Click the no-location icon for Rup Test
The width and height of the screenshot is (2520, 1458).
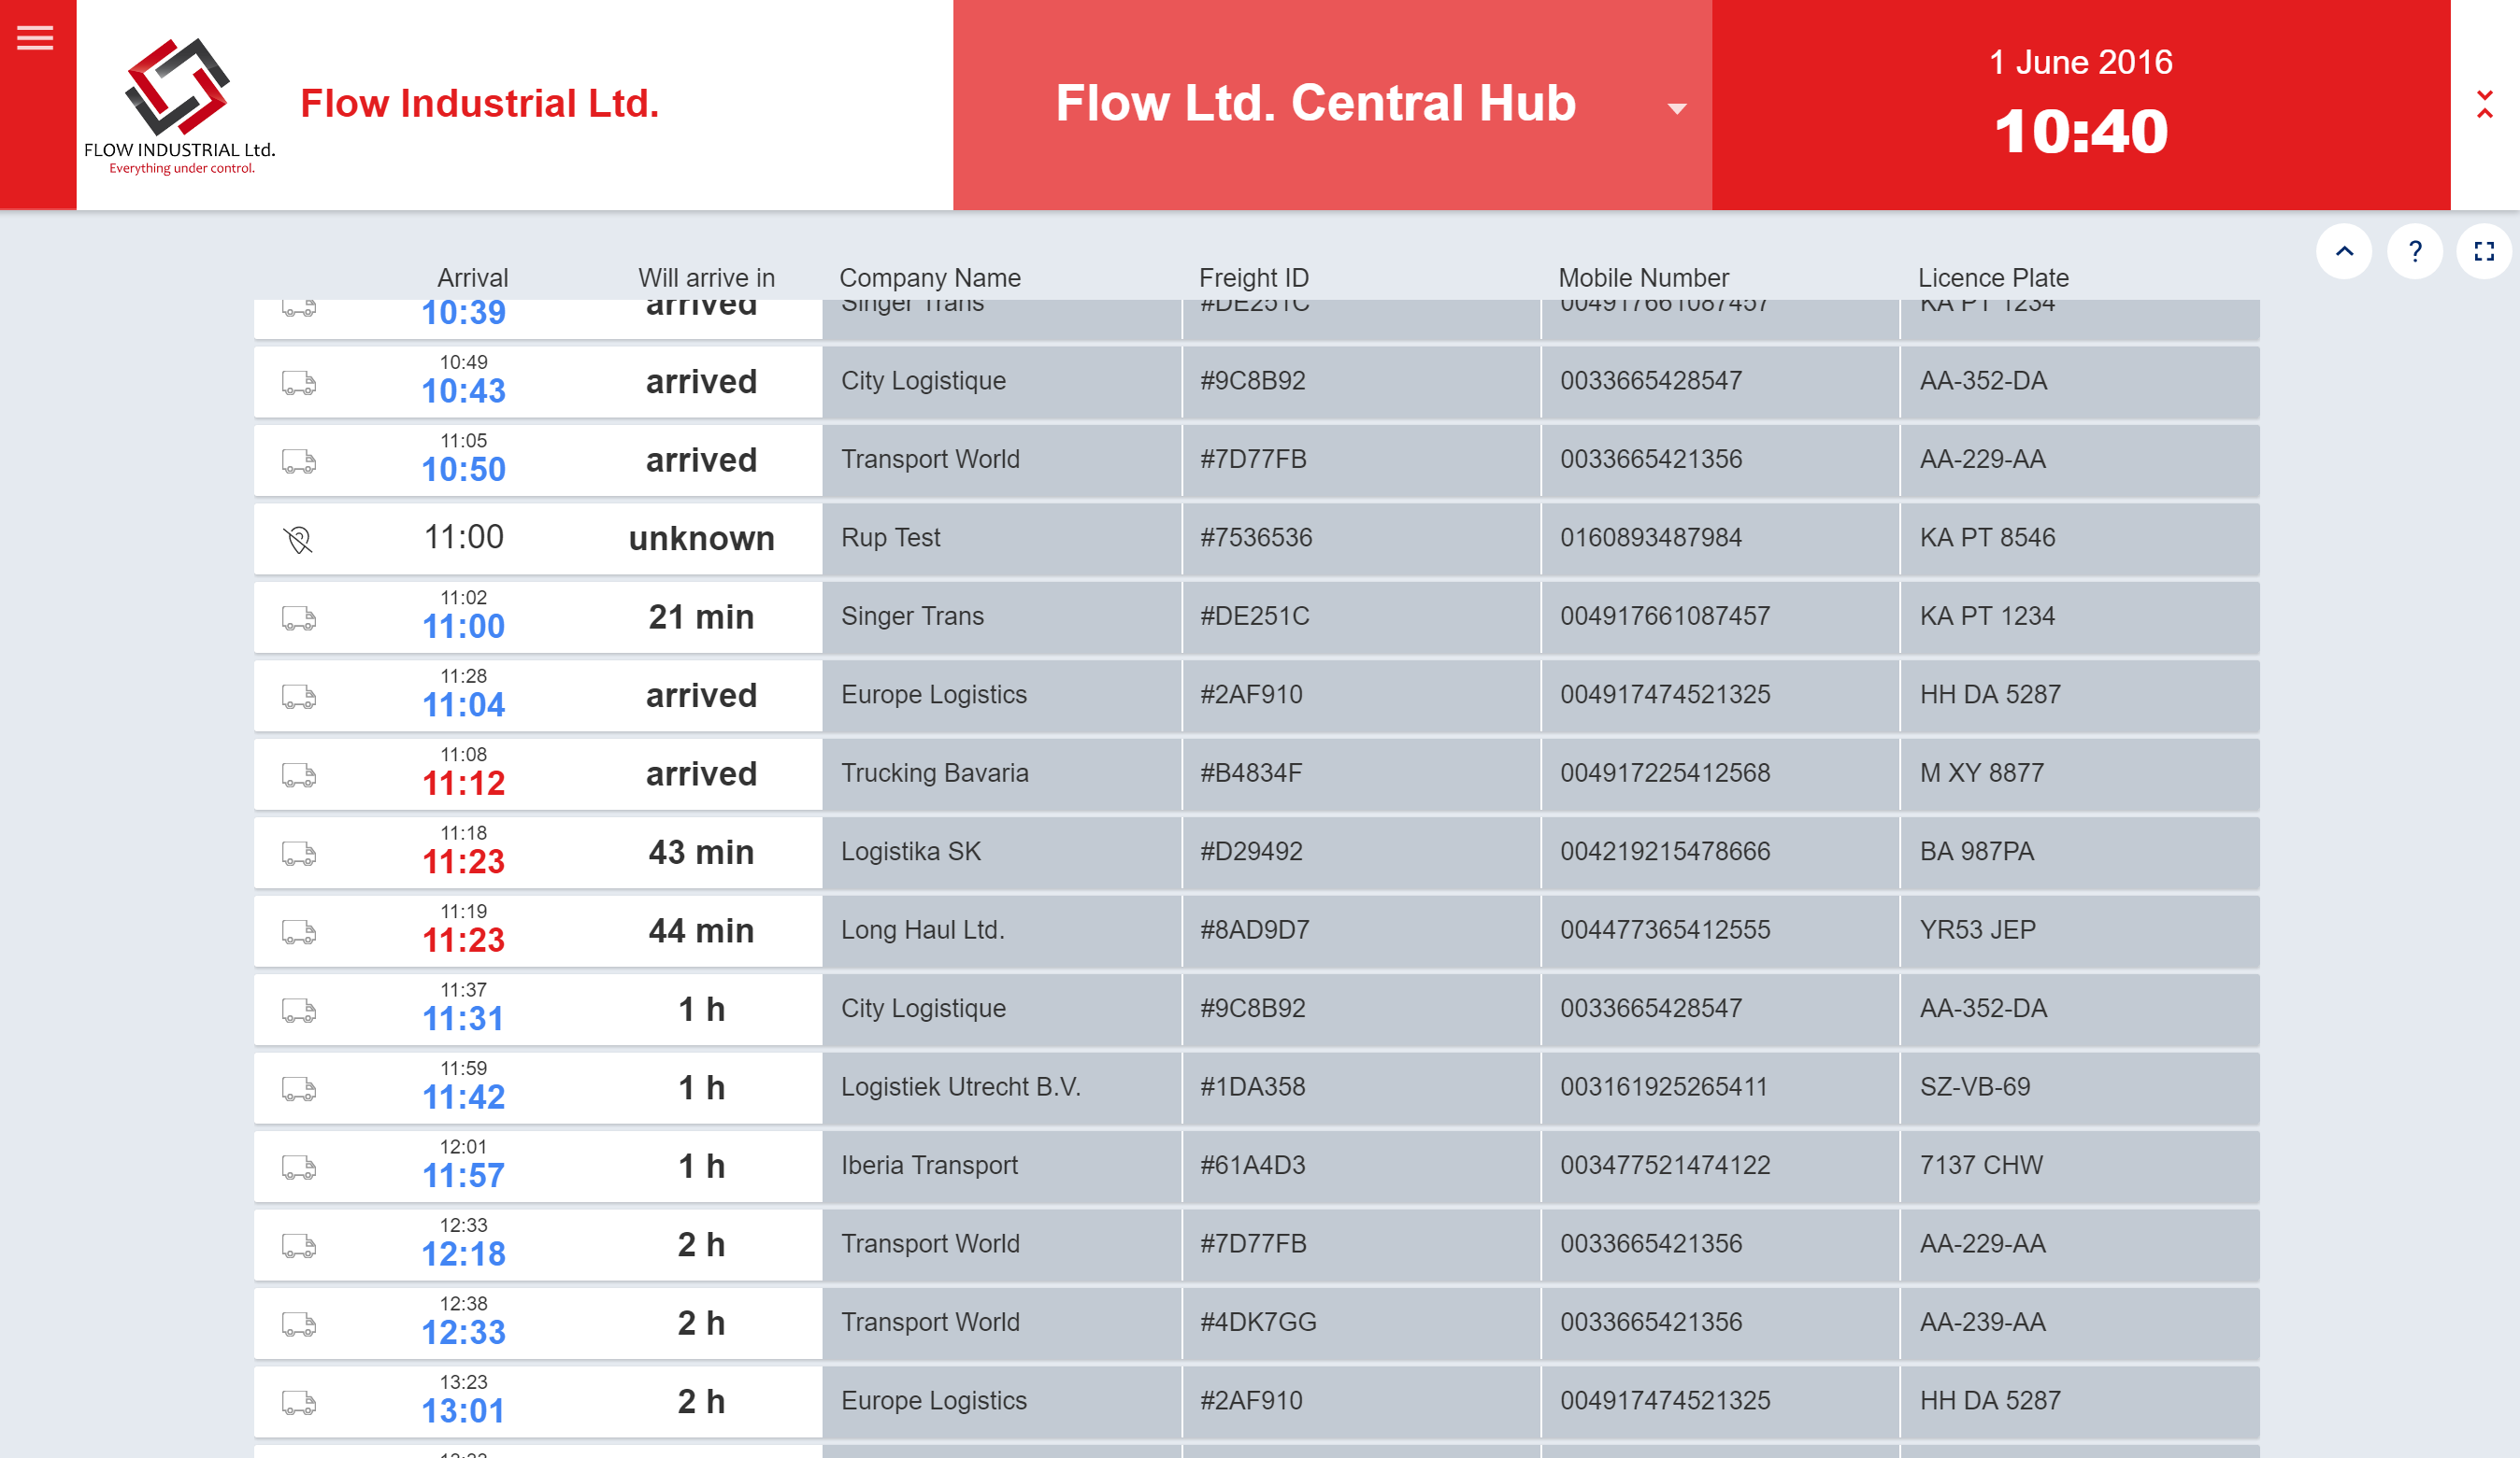(x=298, y=540)
